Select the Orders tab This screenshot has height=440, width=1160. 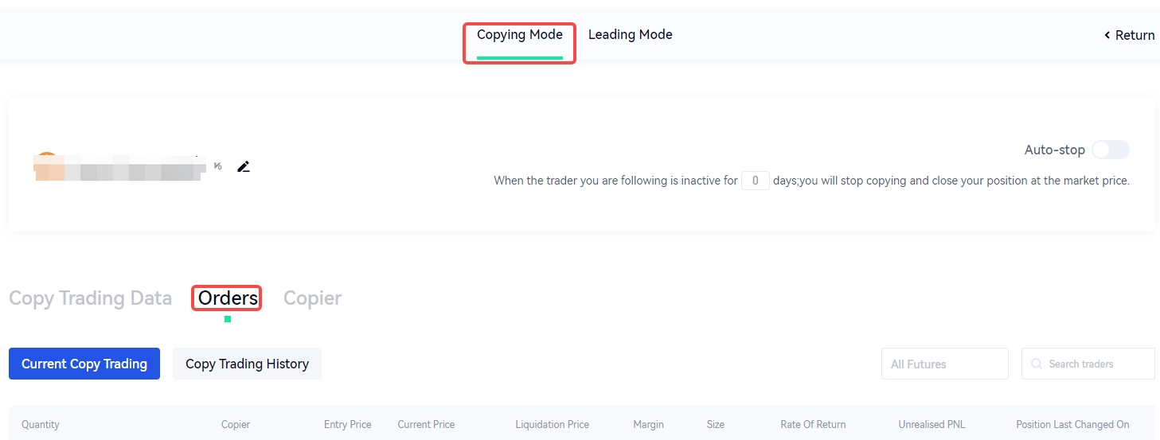[x=228, y=298]
